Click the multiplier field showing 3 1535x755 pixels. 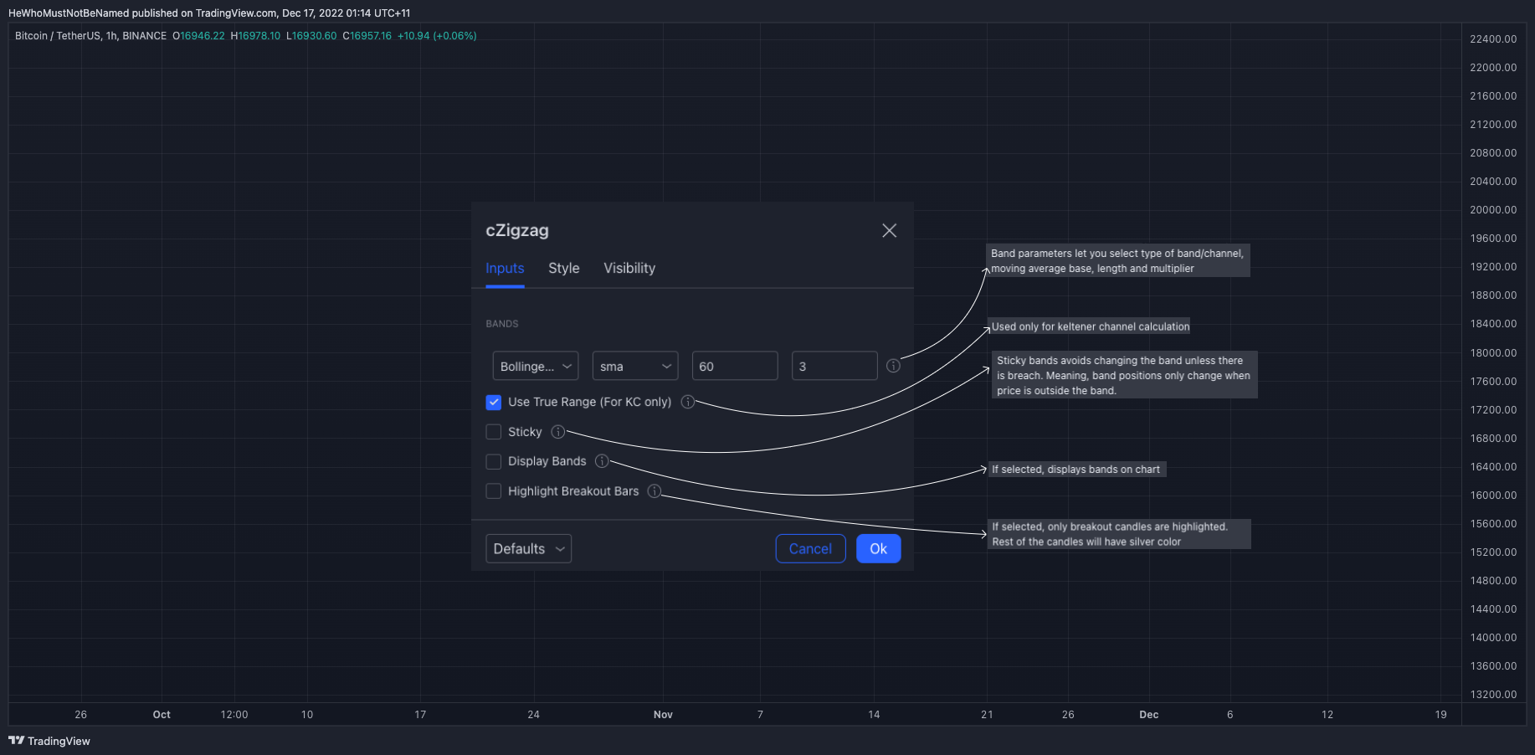click(x=834, y=366)
